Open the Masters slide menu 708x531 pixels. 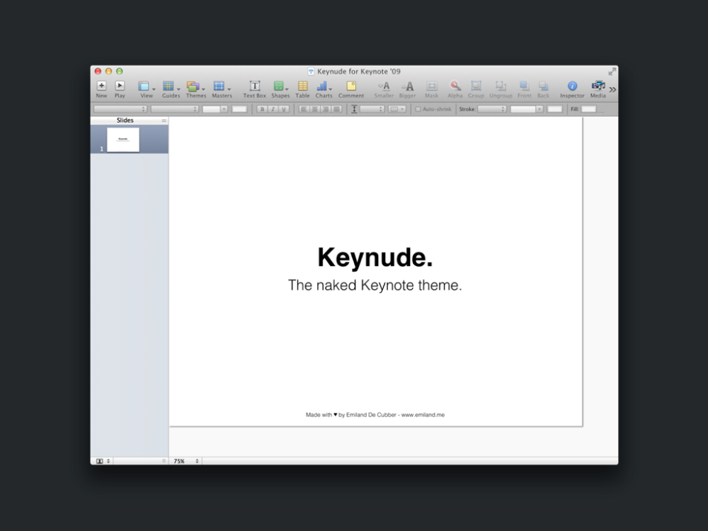[x=222, y=89]
